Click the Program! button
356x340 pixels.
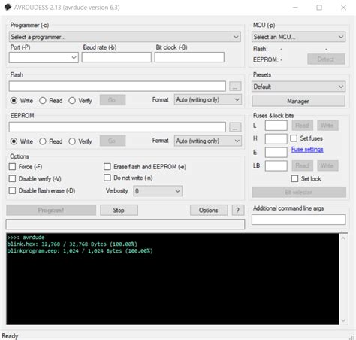(51, 211)
